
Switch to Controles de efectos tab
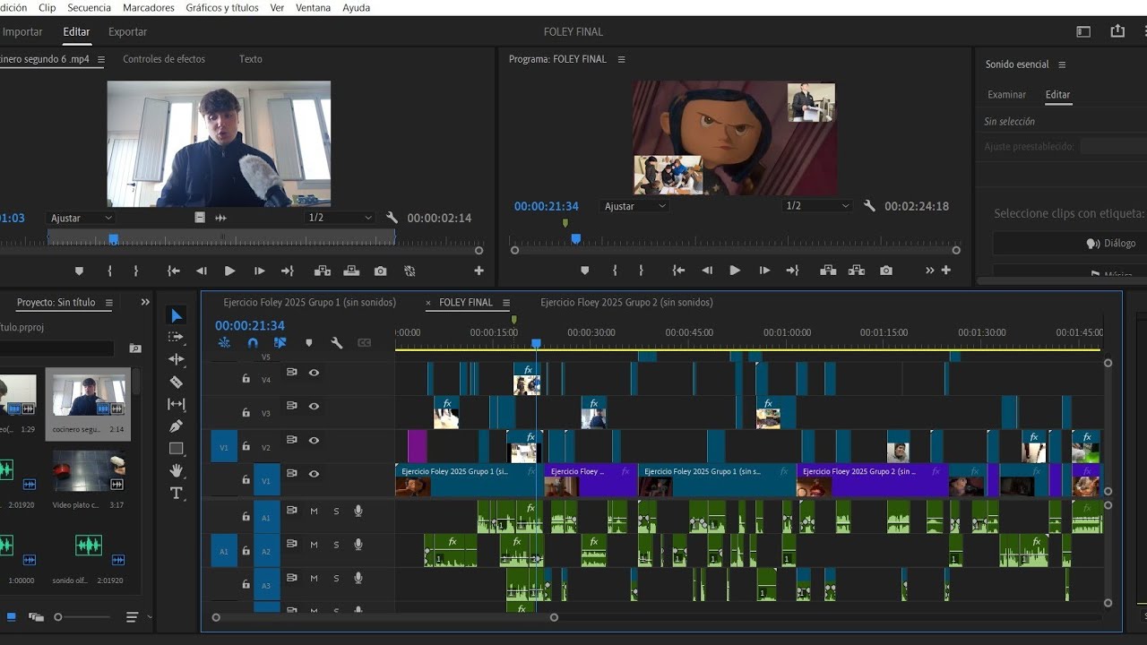(x=164, y=59)
